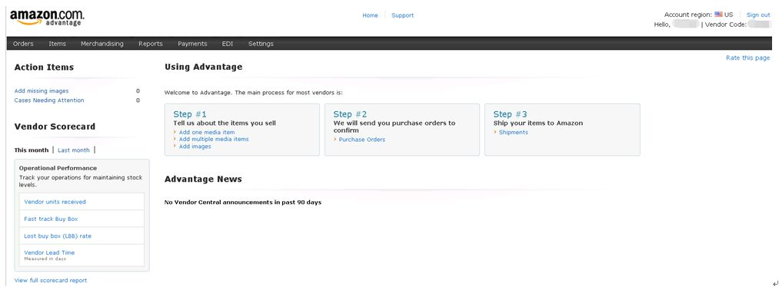Open the Orders menu
Viewport: 779px width, 290px height.
(23, 44)
